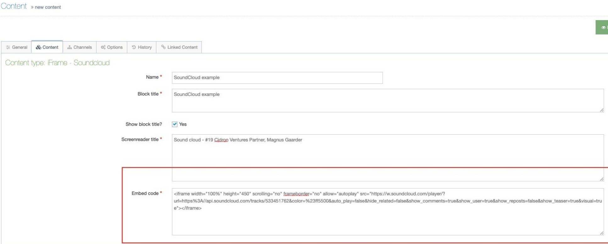This screenshot has height=244, width=608.
Task: Click the Yes label beside the checkbox
Action: [x=183, y=124]
